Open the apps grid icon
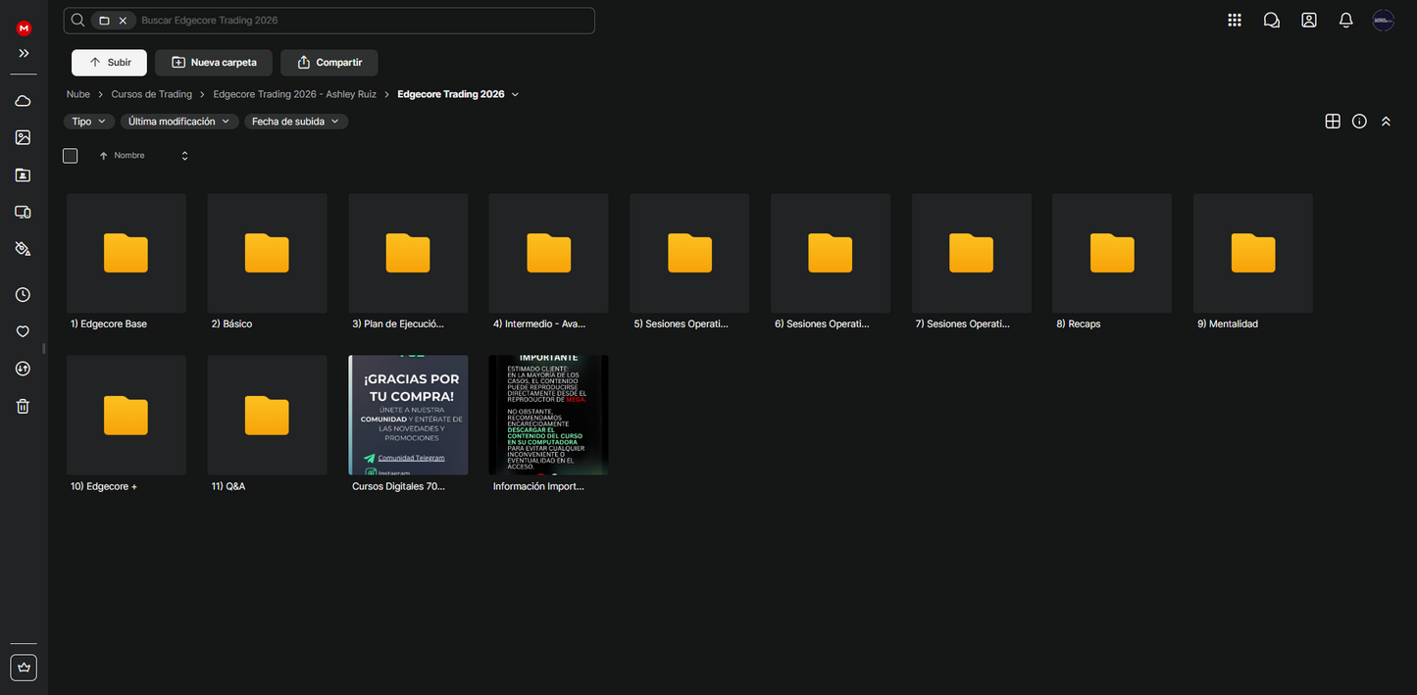Screen dimensions: 1417x695 (1235, 21)
